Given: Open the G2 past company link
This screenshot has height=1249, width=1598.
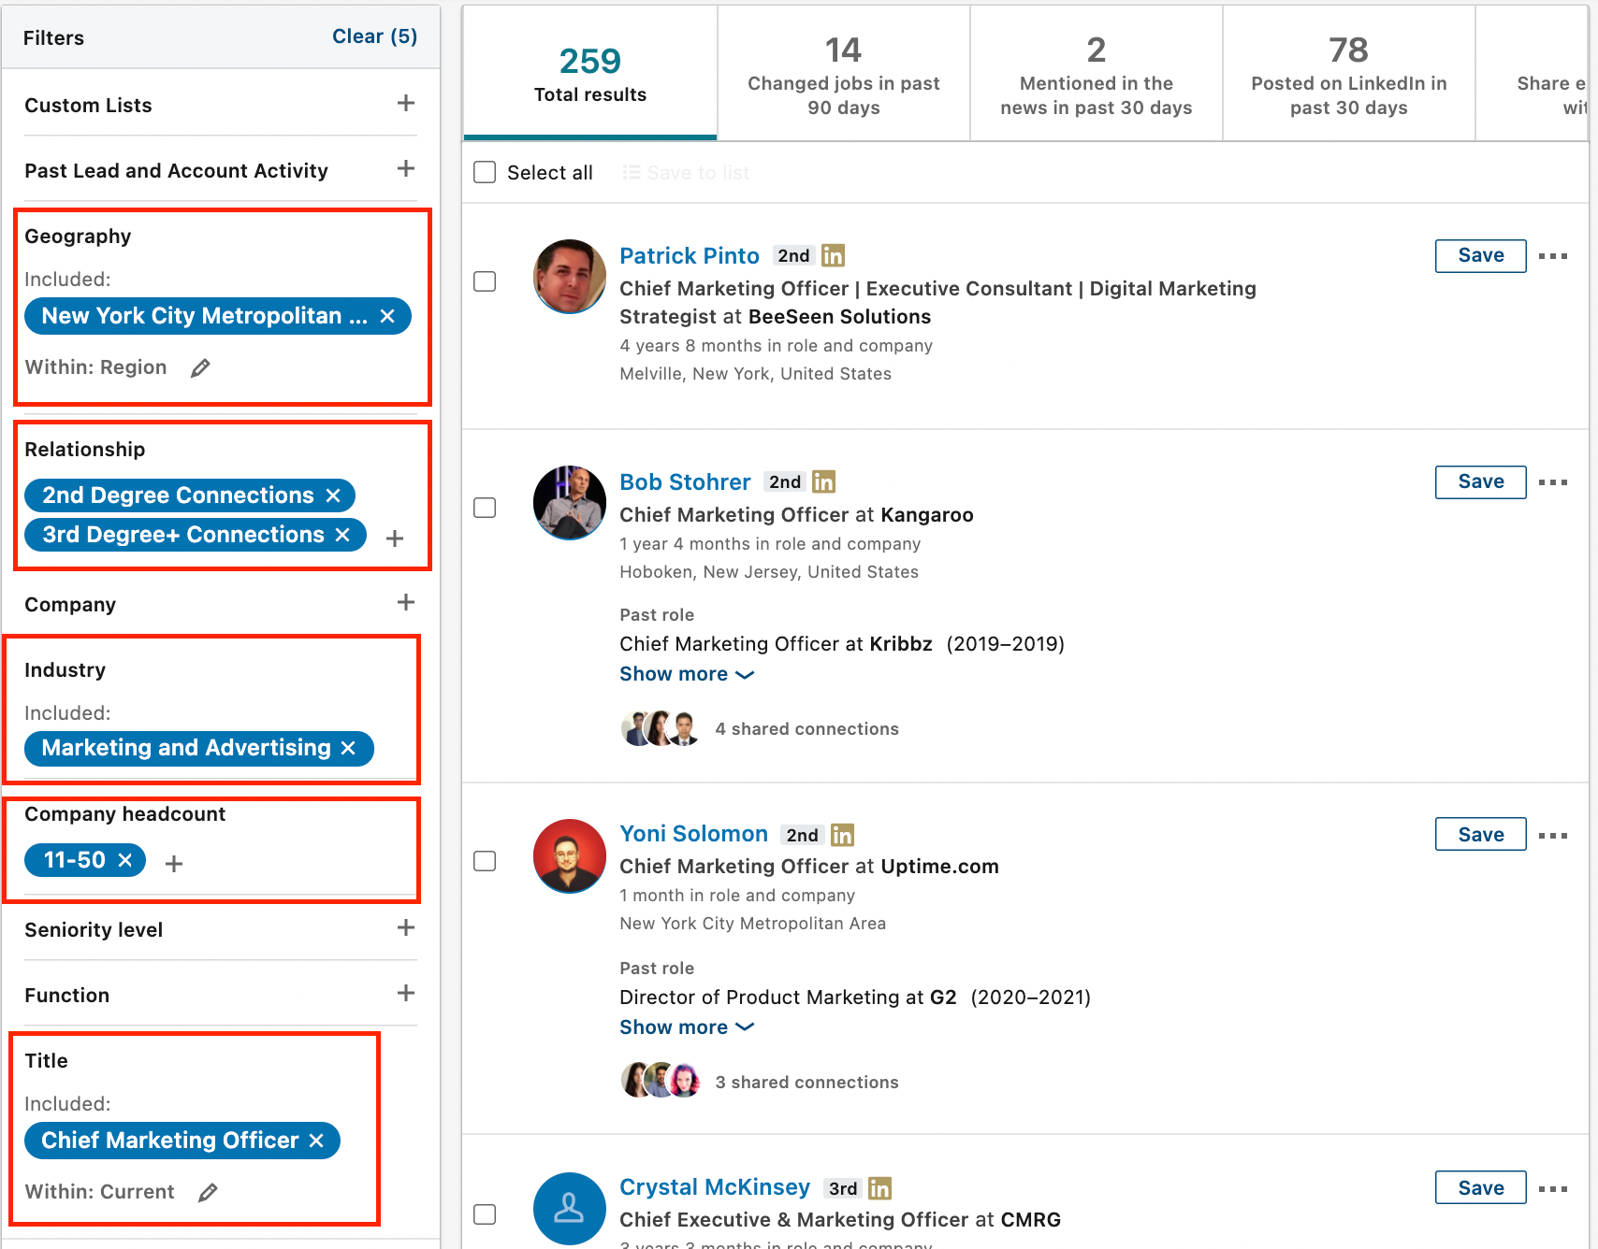Looking at the screenshot, I should [943, 998].
